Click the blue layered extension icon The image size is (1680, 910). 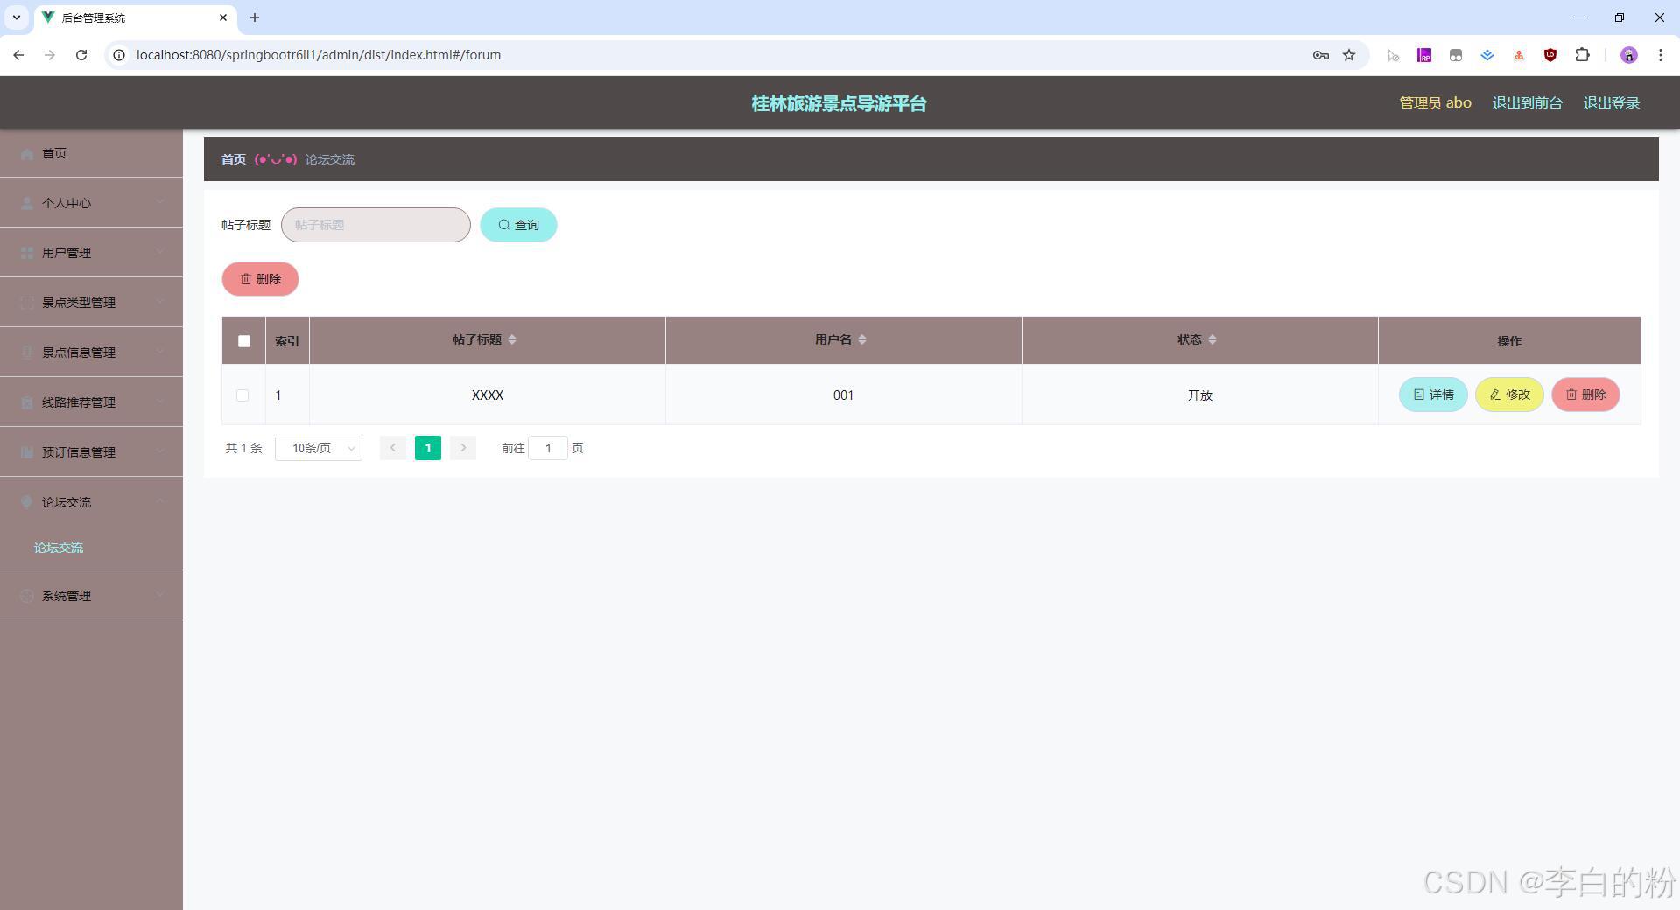tap(1487, 55)
